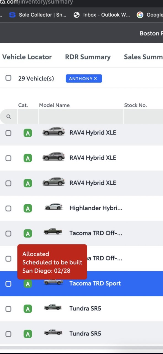Image resolution: width=163 pixels, height=354 pixels.
Task: Click category A badge on first RAV4 Hybrid XLE
Action: pos(28,133)
